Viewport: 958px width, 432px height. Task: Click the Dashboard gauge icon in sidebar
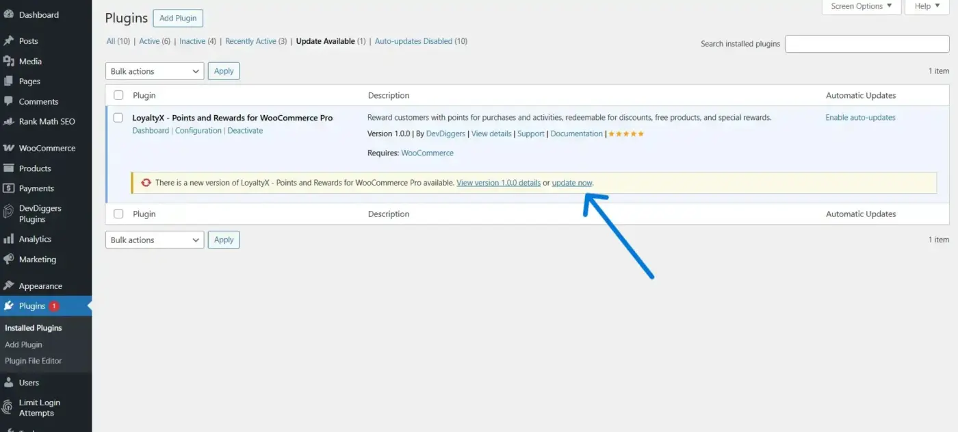[8, 14]
